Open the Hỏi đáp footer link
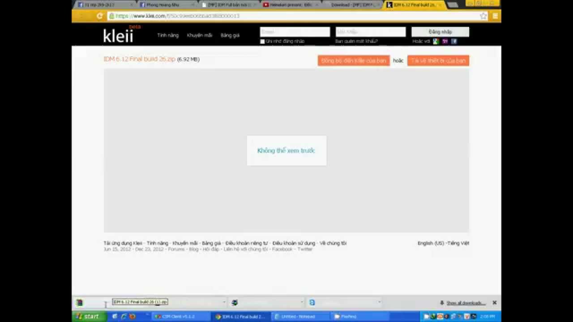This screenshot has width=573, height=322. click(x=211, y=249)
